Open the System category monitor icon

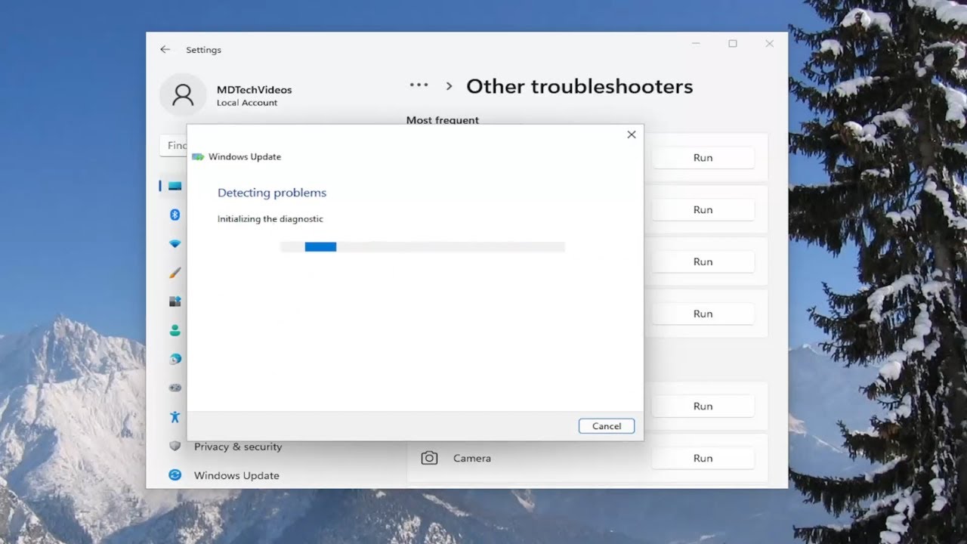tap(175, 186)
